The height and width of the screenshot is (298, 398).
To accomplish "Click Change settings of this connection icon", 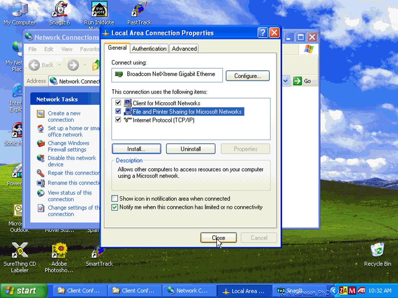I will 41,208.
